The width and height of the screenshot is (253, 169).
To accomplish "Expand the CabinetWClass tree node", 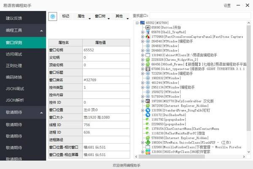I will click(143, 55).
